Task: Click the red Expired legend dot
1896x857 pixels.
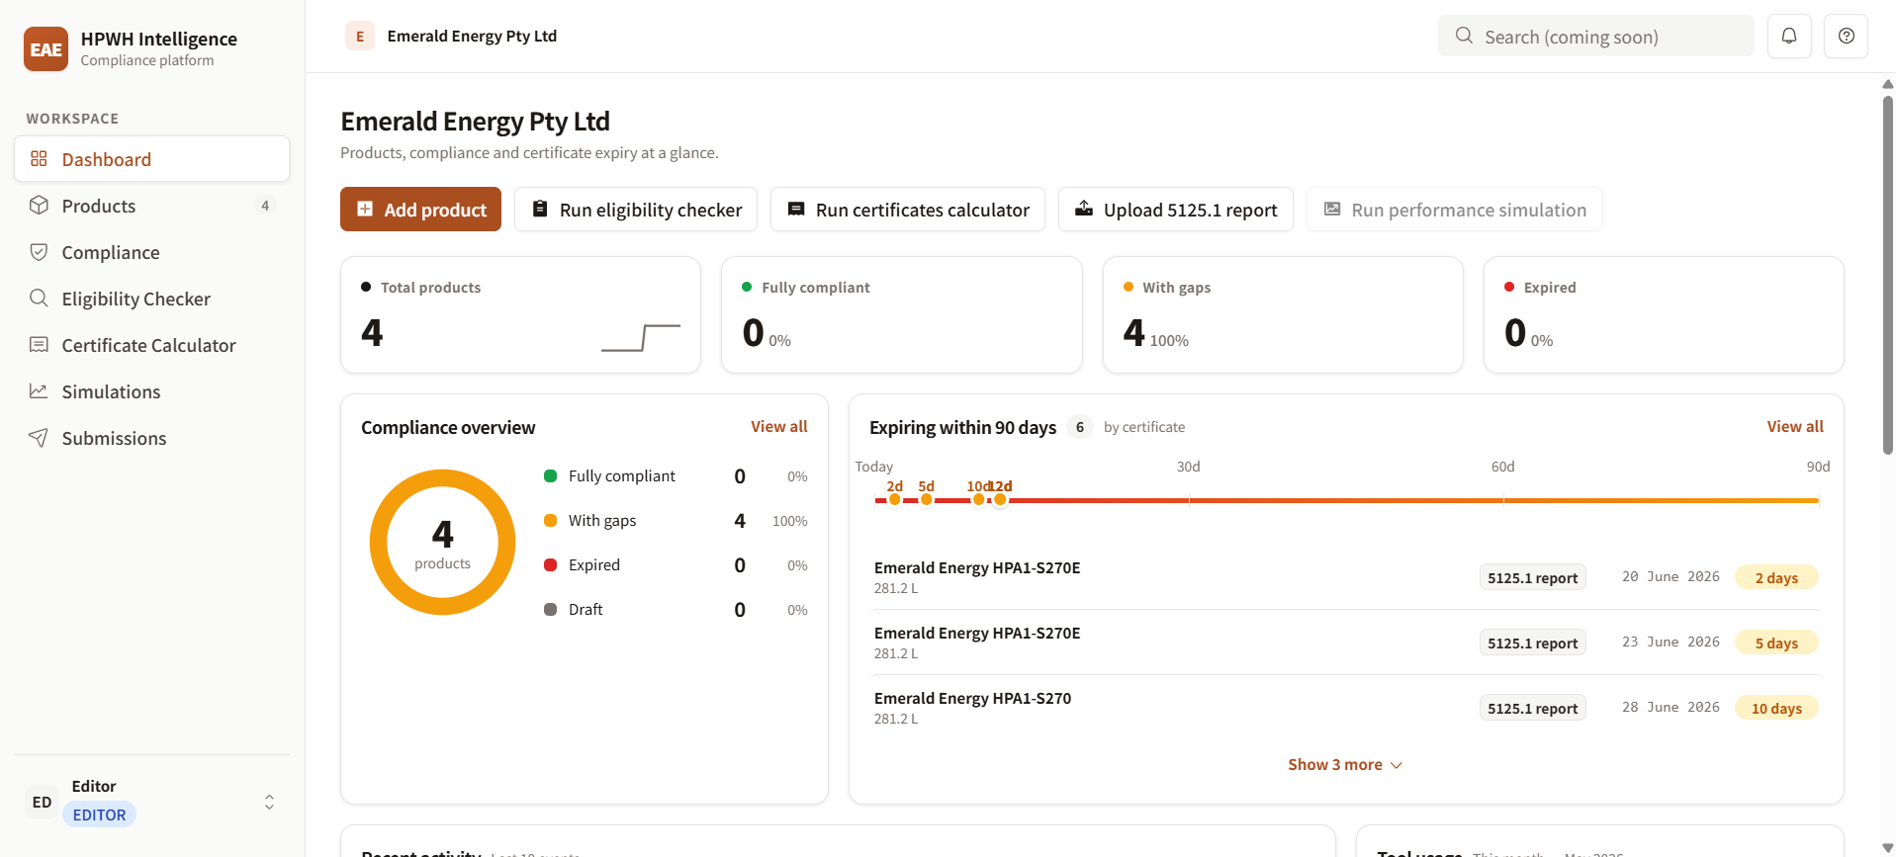Action: click(550, 564)
